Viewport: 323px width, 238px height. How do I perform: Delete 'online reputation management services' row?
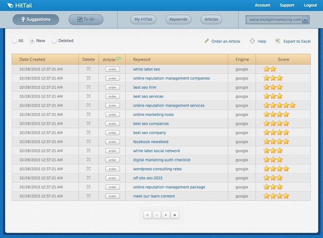click(88, 105)
